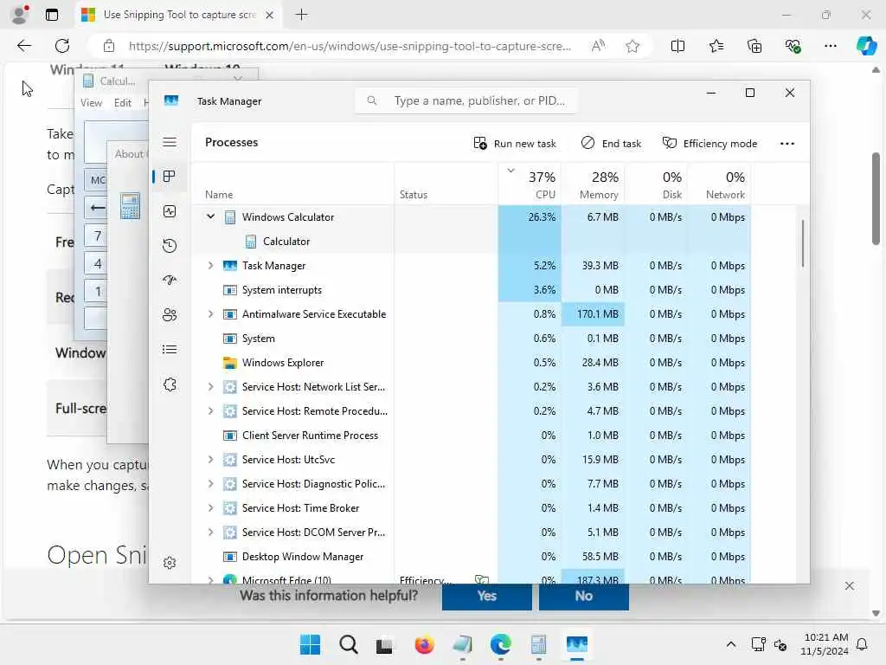The image size is (886, 665).
Task: Expand Service Host: DCOM Server row
Action: pos(211,533)
